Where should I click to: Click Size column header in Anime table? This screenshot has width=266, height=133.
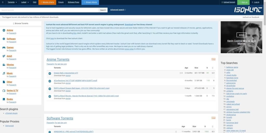(196, 68)
